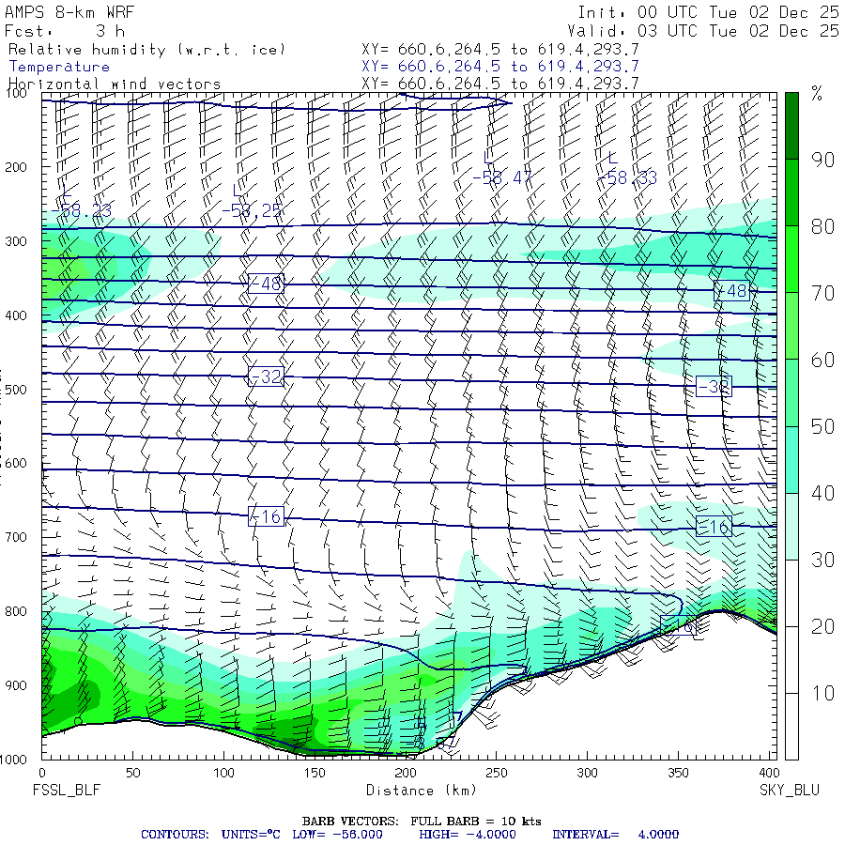
Task: Click the green swatch between 80 and 90
Action: pyautogui.click(x=791, y=192)
